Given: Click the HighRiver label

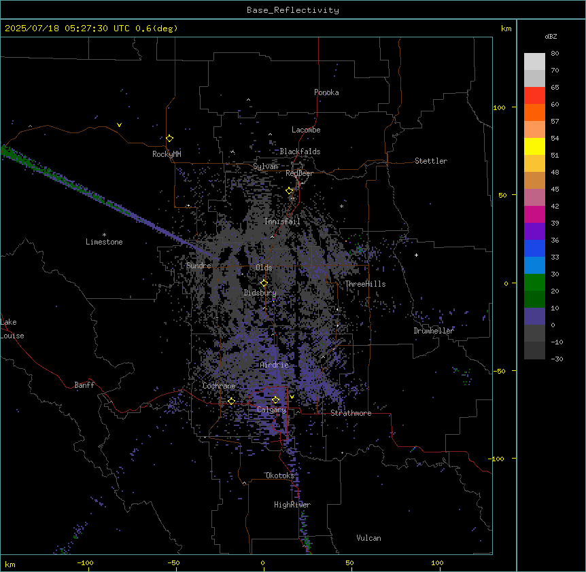Looking at the screenshot, I should tap(292, 505).
